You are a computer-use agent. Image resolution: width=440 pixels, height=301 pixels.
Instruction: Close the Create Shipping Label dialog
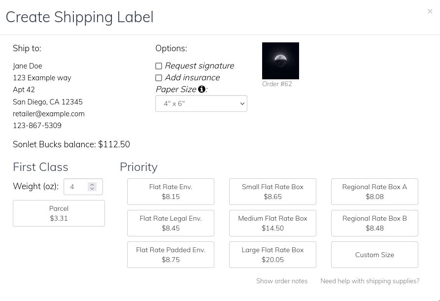click(x=430, y=11)
